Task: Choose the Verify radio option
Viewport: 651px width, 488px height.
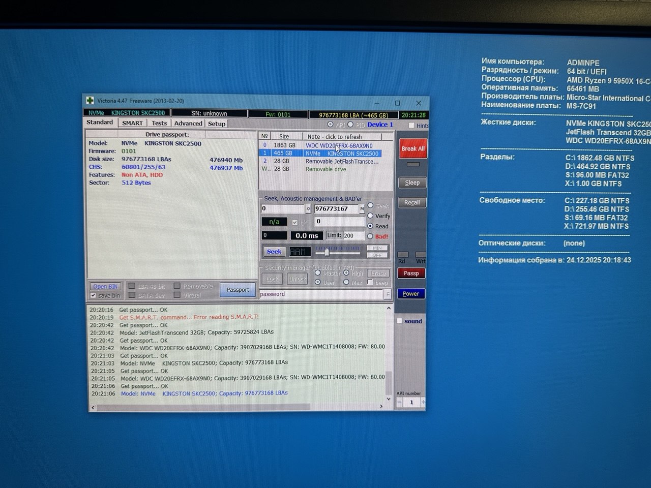Action: (x=370, y=216)
